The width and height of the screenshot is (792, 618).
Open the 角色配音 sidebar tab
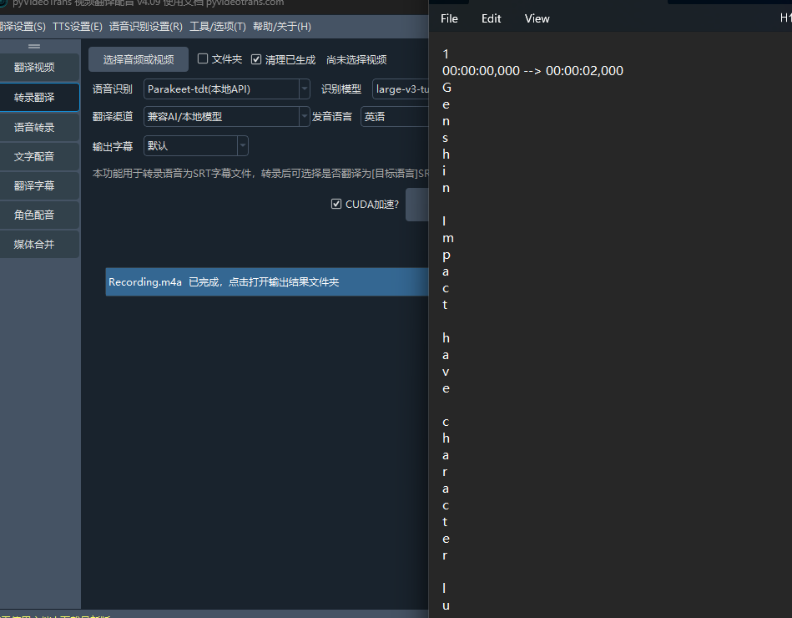click(39, 215)
